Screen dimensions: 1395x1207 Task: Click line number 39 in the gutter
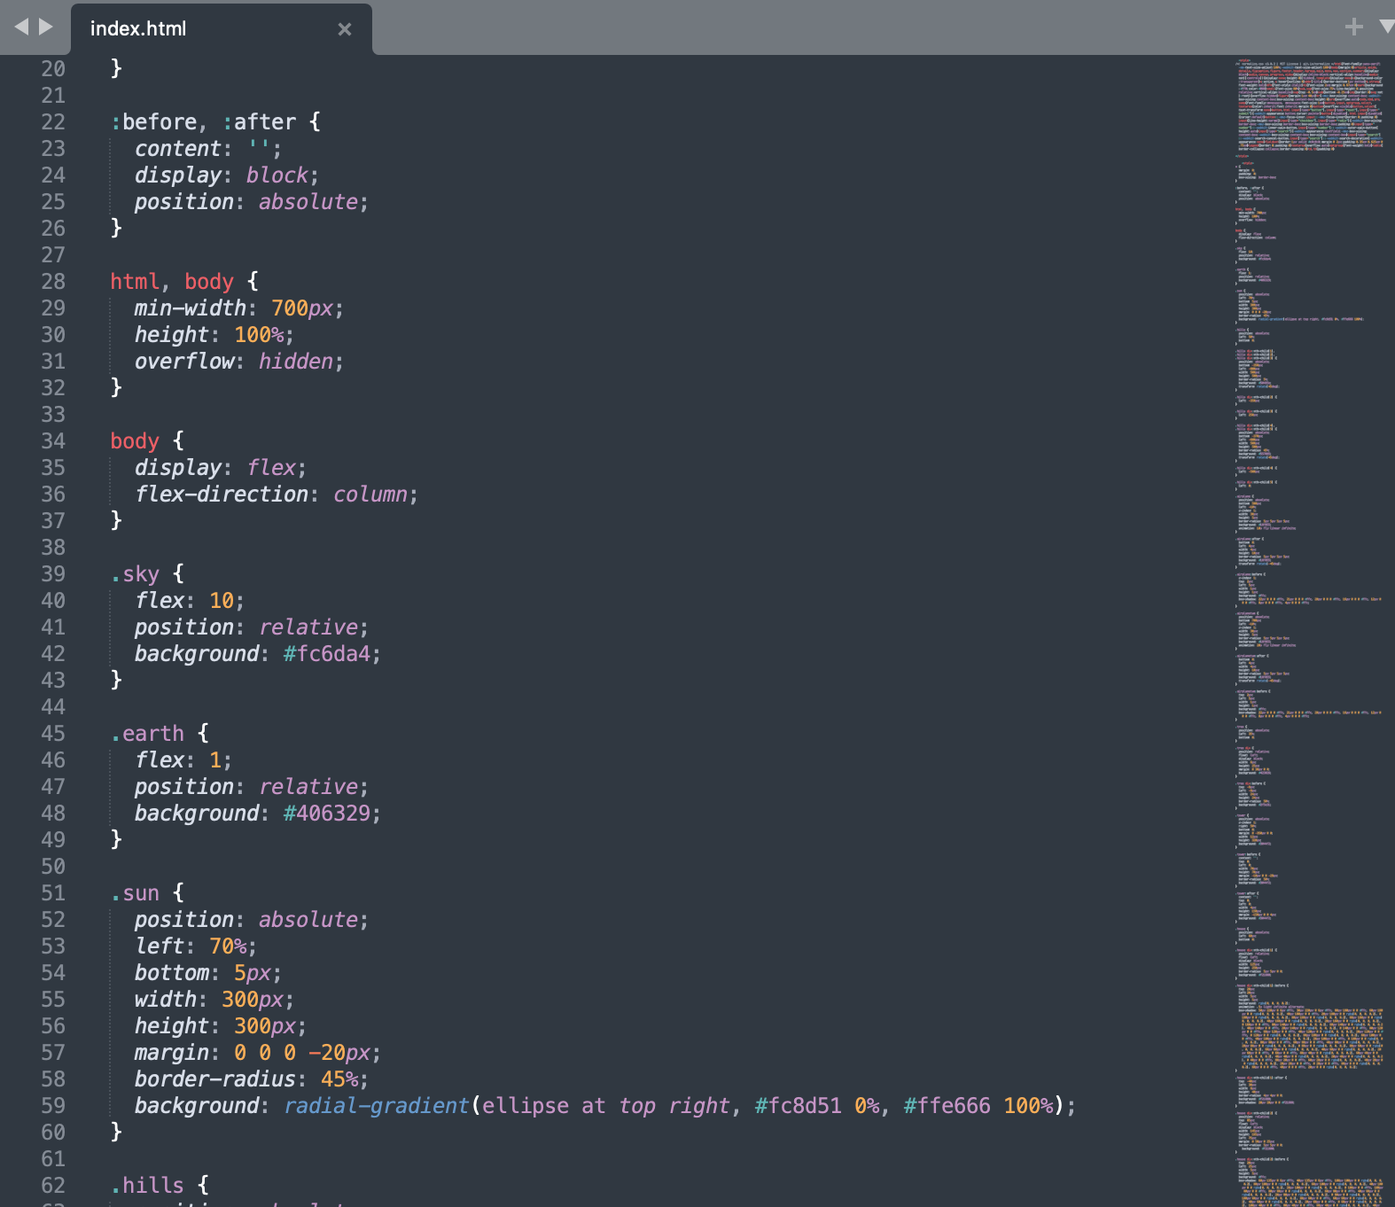(53, 574)
